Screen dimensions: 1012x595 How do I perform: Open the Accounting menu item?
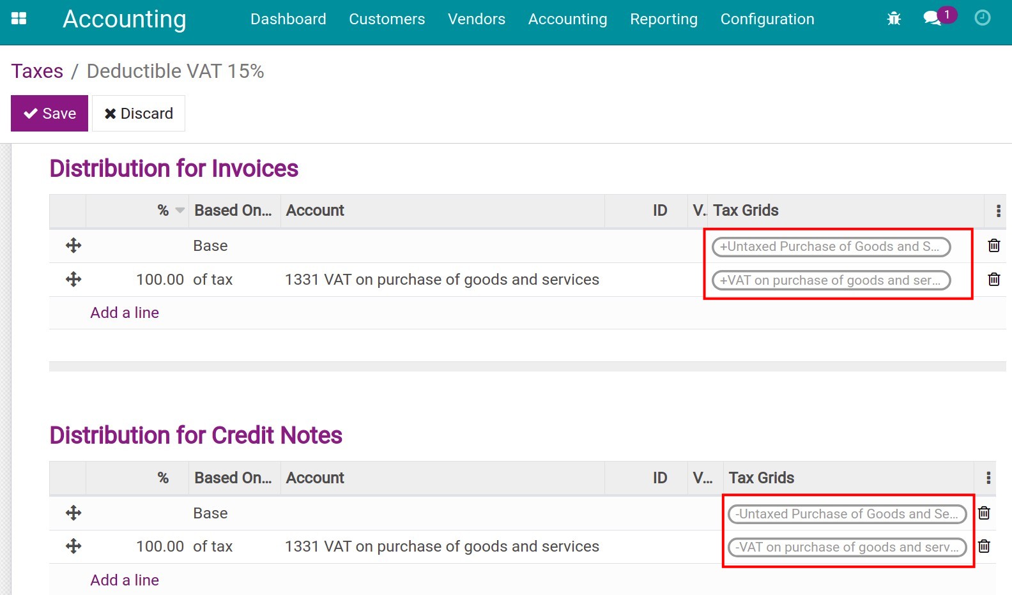pos(567,19)
